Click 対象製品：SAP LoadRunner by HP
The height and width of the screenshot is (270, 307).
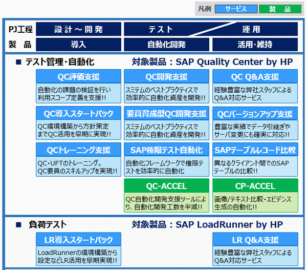(207, 224)
